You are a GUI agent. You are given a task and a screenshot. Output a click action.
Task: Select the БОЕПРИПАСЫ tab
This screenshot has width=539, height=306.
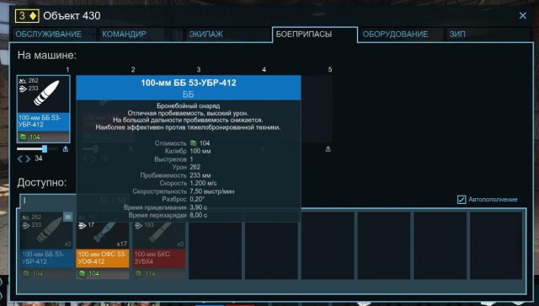315,35
